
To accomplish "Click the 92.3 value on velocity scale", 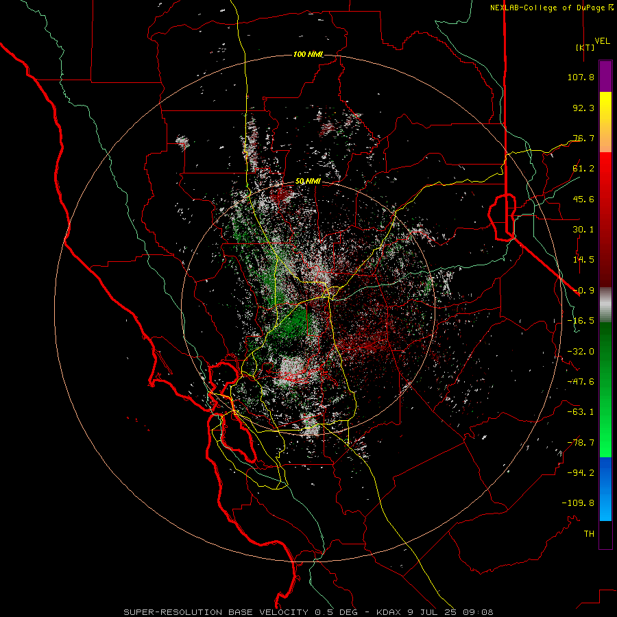I will coord(583,108).
